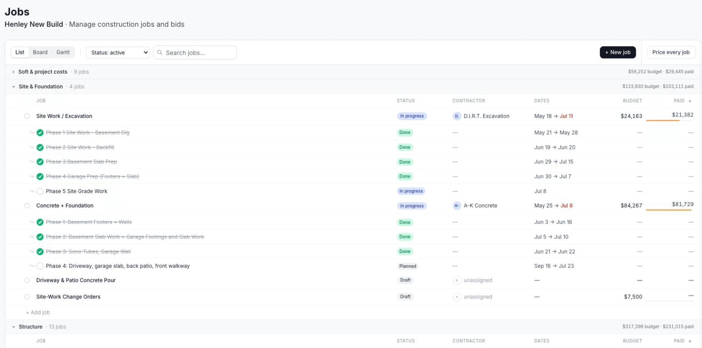Screen dimensions: 702x348
Task: Switch to the Gantt view tab
Action: point(63,52)
